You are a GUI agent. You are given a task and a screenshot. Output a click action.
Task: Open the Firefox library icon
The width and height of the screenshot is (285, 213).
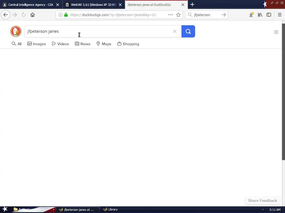(x=260, y=15)
